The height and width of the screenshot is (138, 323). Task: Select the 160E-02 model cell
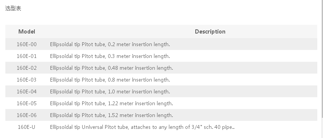point(27,68)
